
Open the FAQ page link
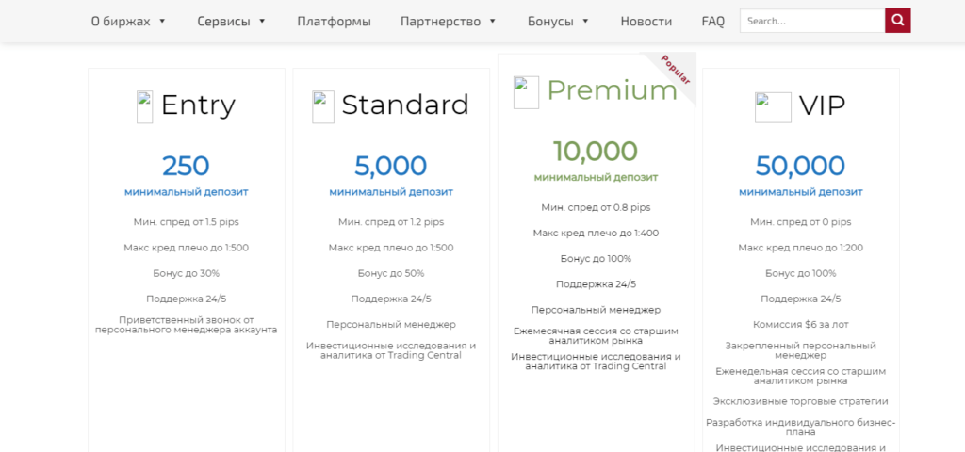(x=713, y=21)
